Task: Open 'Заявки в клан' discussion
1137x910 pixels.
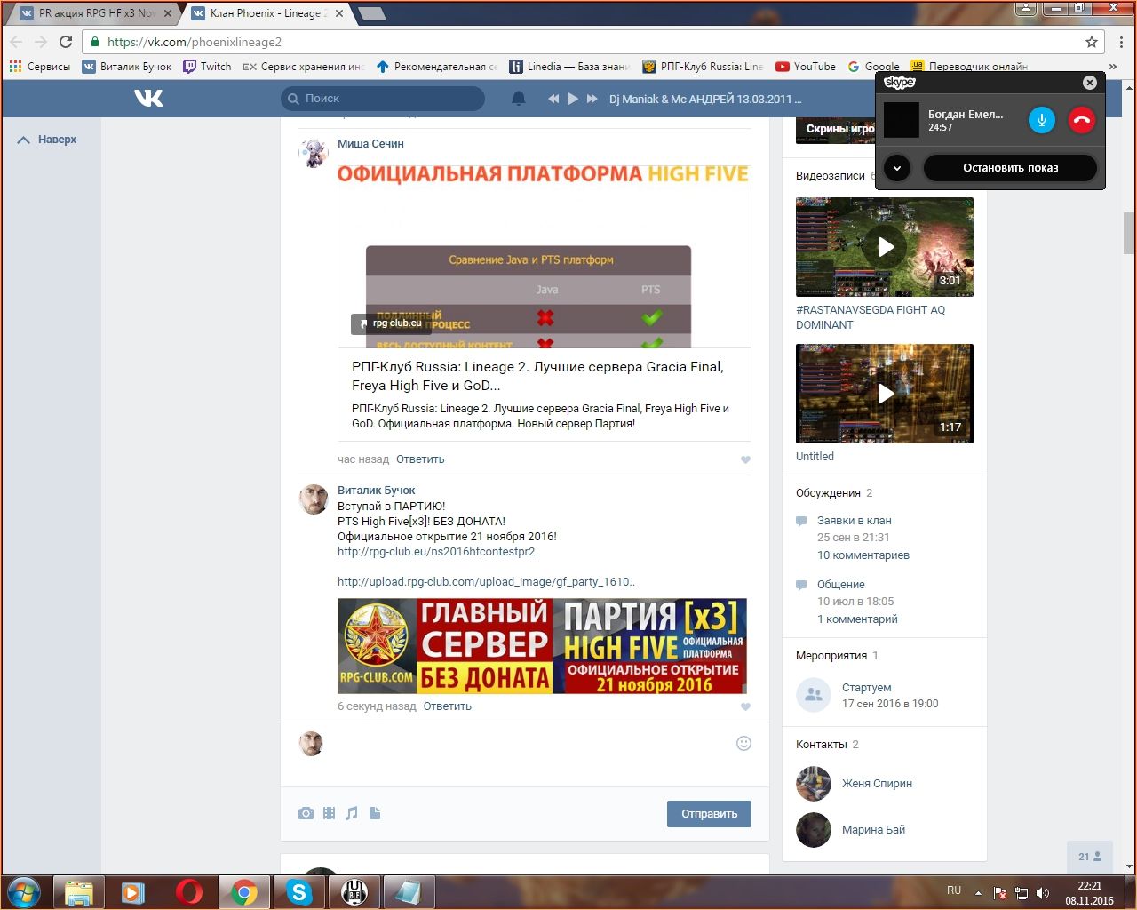Action: (855, 521)
